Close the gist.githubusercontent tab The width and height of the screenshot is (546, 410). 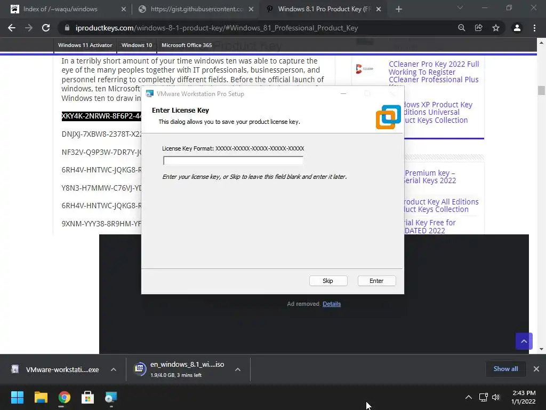251,9
